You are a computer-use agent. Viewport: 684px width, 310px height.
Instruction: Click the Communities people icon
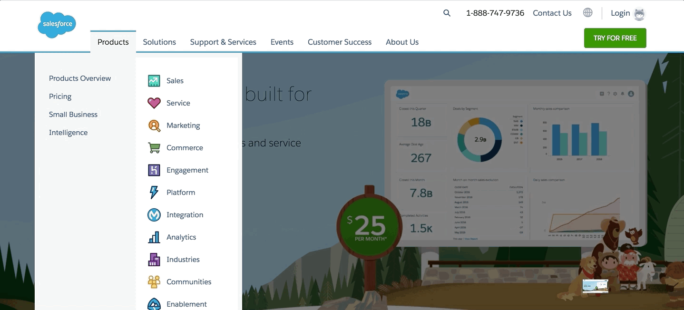(154, 282)
